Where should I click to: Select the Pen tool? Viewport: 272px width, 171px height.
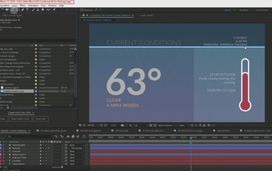coord(22,9)
